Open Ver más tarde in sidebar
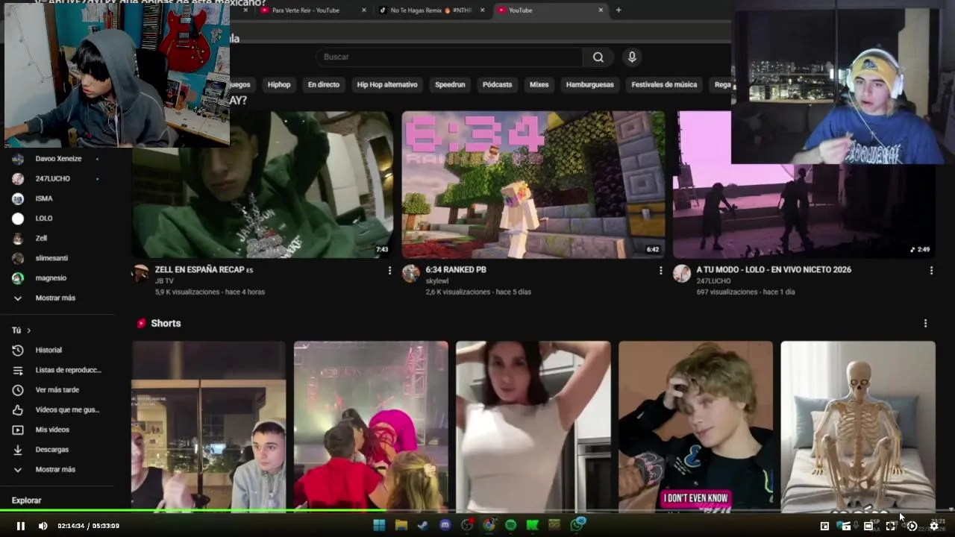Screen dimensions: 955x537 pyautogui.click(x=57, y=390)
